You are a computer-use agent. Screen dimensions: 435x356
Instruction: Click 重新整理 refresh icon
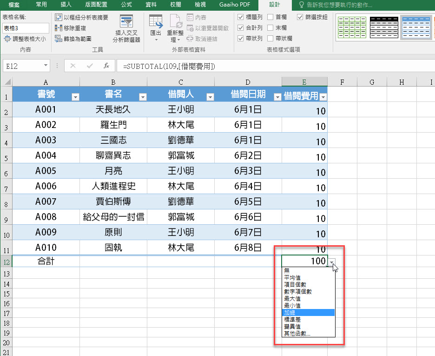point(176,21)
